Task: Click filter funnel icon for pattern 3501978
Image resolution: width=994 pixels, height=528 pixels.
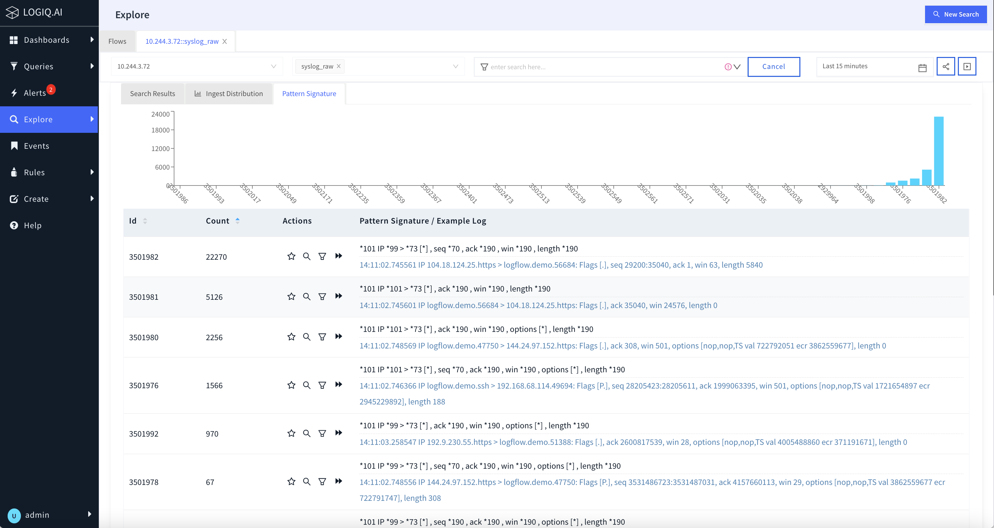Action: click(322, 481)
